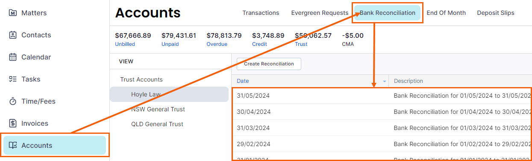Open the 31/05/2024 reconciliation row

click(382, 96)
